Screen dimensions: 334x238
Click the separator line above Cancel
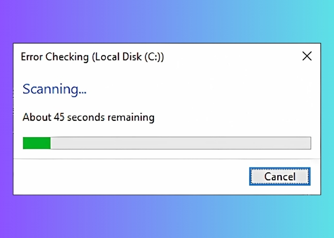pyautogui.click(x=143, y=159)
